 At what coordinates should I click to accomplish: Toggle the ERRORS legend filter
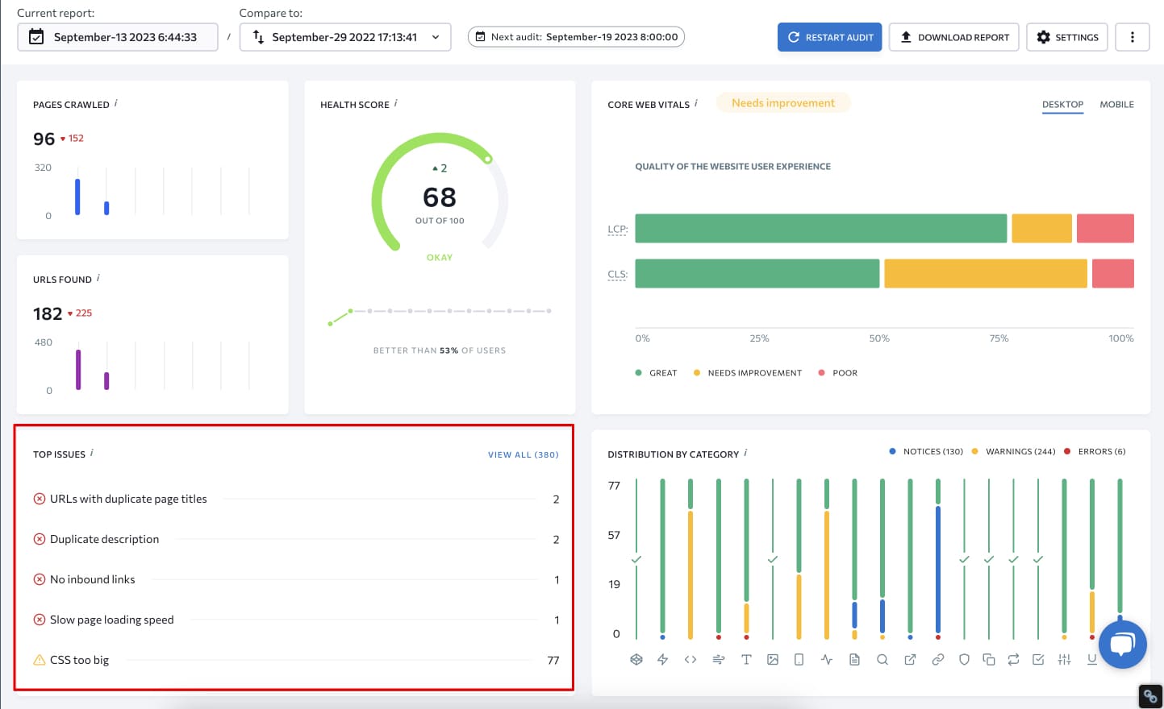[1096, 451]
